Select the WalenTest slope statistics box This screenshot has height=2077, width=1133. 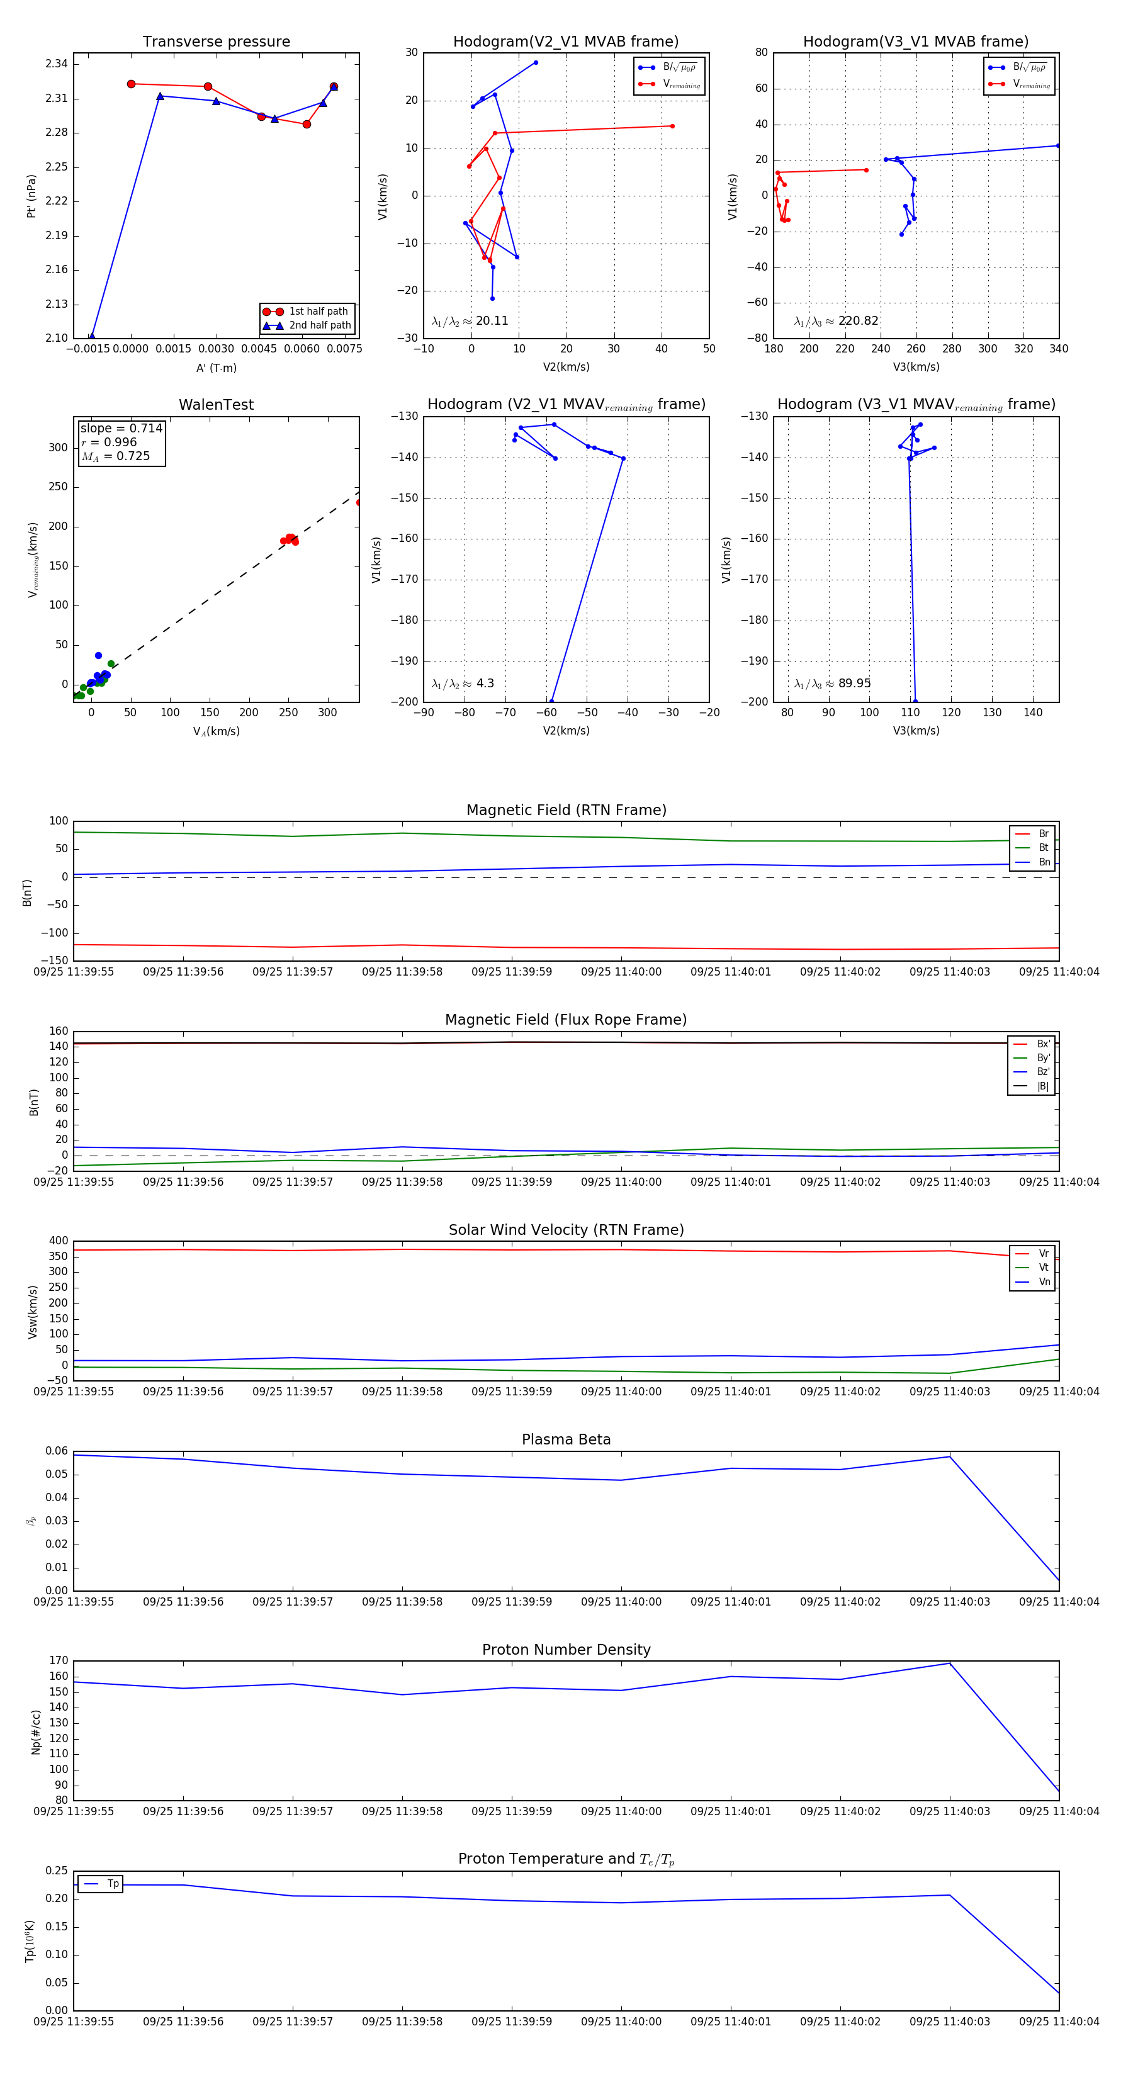pos(121,442)
